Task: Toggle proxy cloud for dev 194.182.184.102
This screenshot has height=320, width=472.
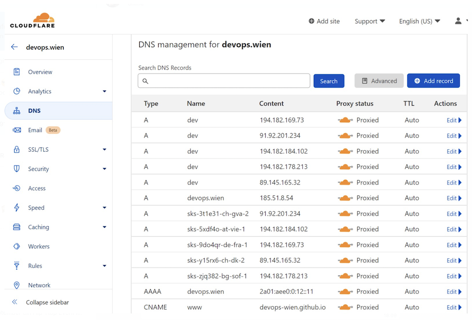Action: 346,152
